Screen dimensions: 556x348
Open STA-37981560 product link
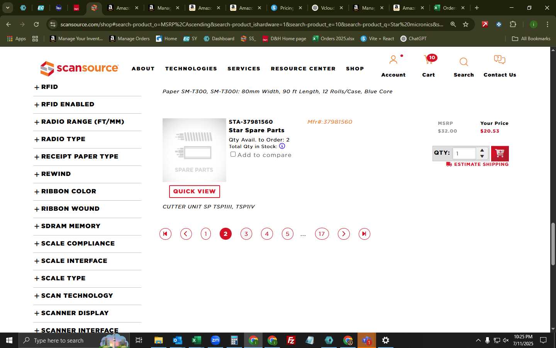tap(251, 122)
